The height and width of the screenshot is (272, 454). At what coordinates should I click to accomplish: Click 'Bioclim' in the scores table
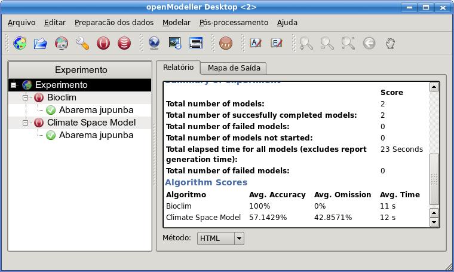[x=179, y=206]
